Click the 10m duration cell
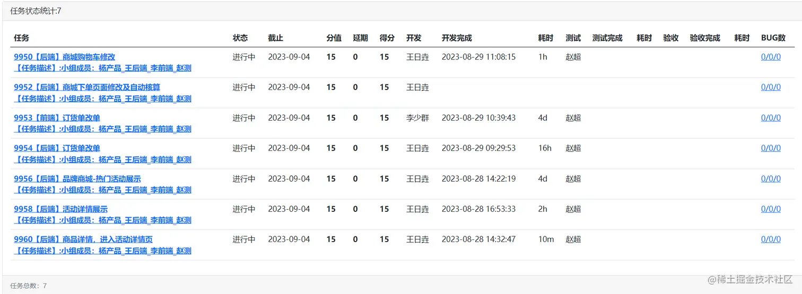 point(546,239)
